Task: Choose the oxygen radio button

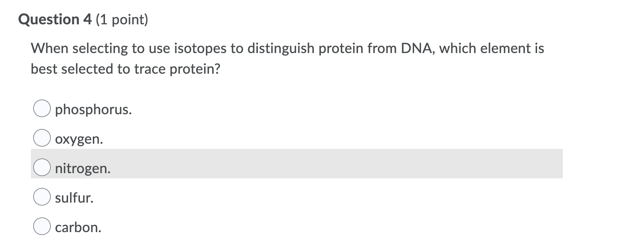Action: coord(42,138)
